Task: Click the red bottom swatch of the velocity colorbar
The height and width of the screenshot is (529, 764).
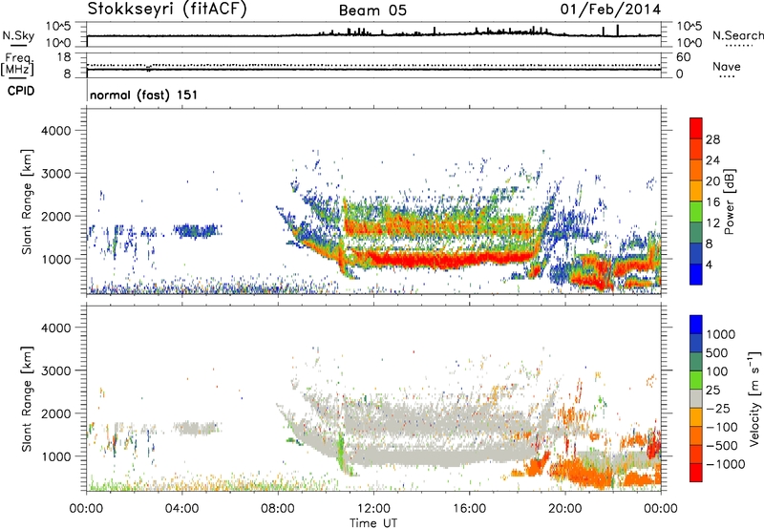Action: click(x=696, y=473)
